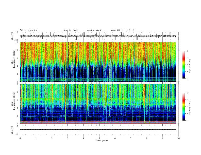
Task: Click the time axis tick label "5"
Action: pos(99,138)
